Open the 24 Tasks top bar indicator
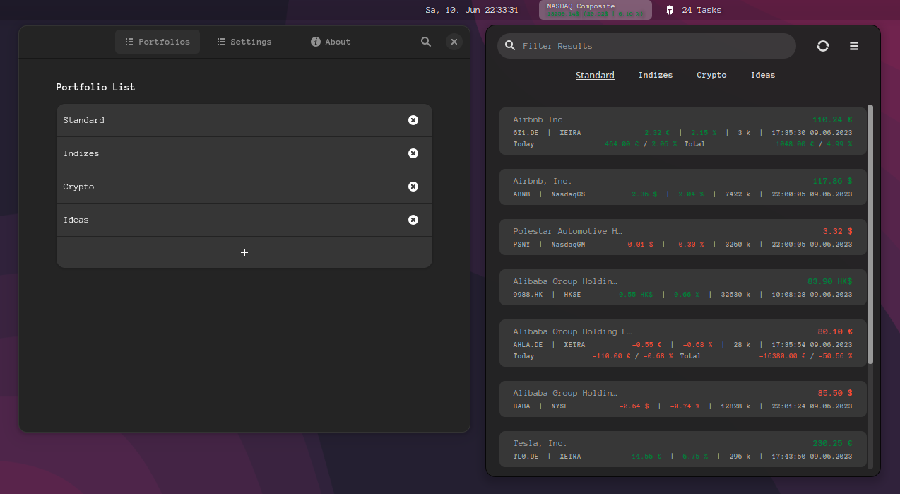 693,10
